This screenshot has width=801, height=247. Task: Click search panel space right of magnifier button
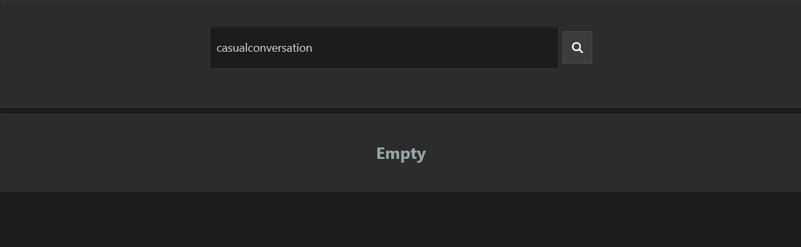696,54
